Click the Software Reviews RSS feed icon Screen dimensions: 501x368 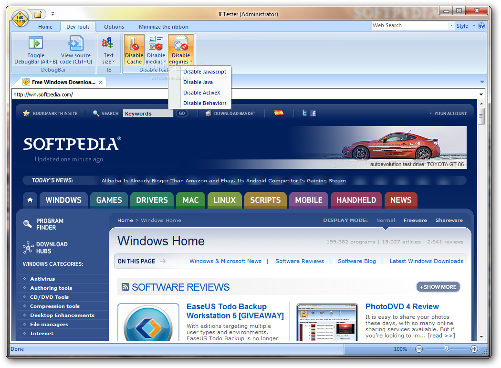pyautogui.click(x=125, y=287)
